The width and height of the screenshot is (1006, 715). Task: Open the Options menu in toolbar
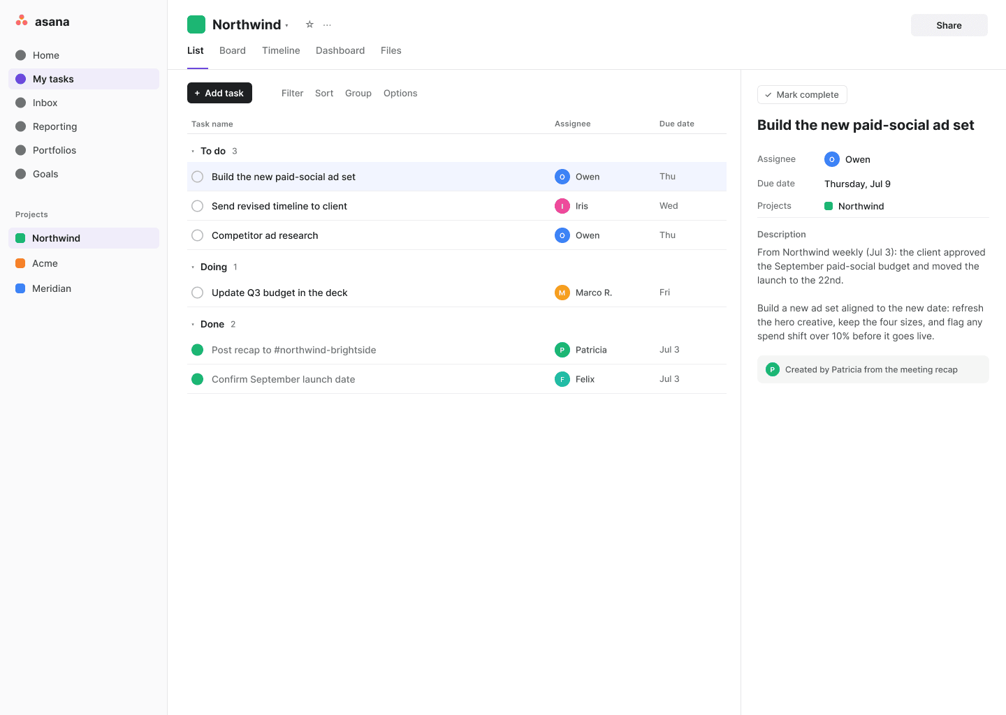pyautogui.click(x=400, y=93)
